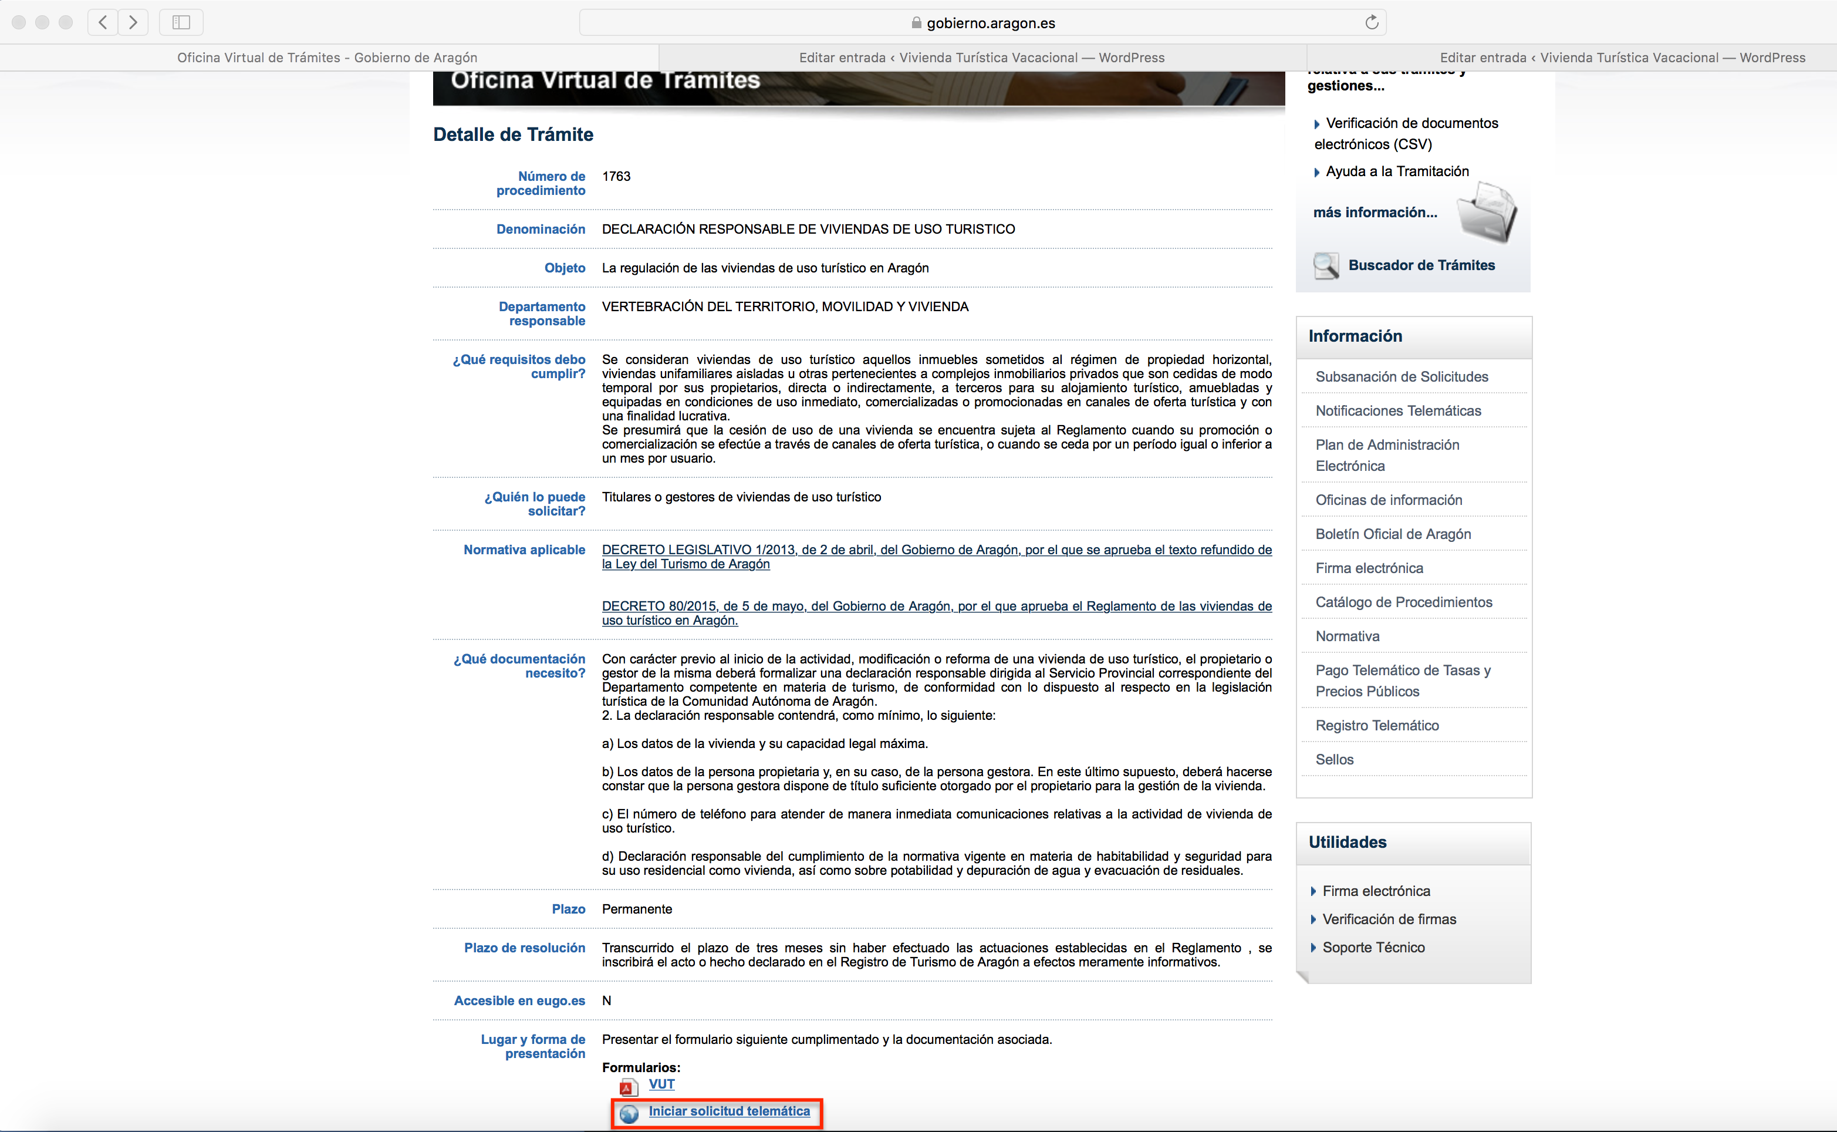Click the arrow bullet before Verificación de documentos
The height and width of the screenshot is (1132, 1837).
coord(1317,124)
